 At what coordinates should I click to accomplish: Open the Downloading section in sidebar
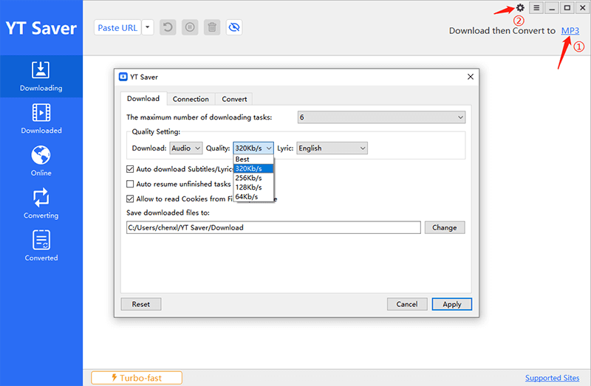(x=41, y=77)
